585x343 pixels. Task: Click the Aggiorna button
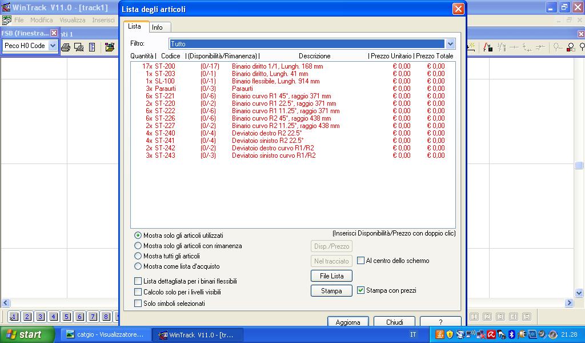click(x=348, y=322)
